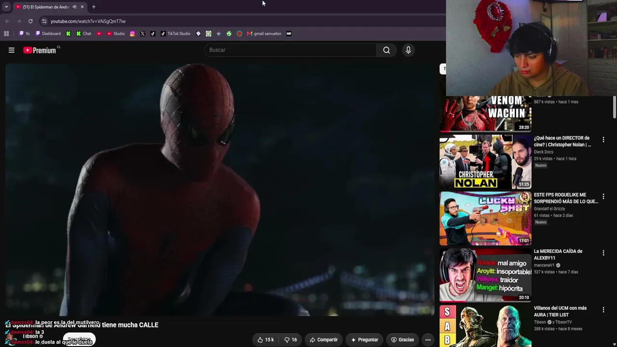This screenshot has width=617, height=347.
Task: Click the search magnifier button
Action: (387, 50)
